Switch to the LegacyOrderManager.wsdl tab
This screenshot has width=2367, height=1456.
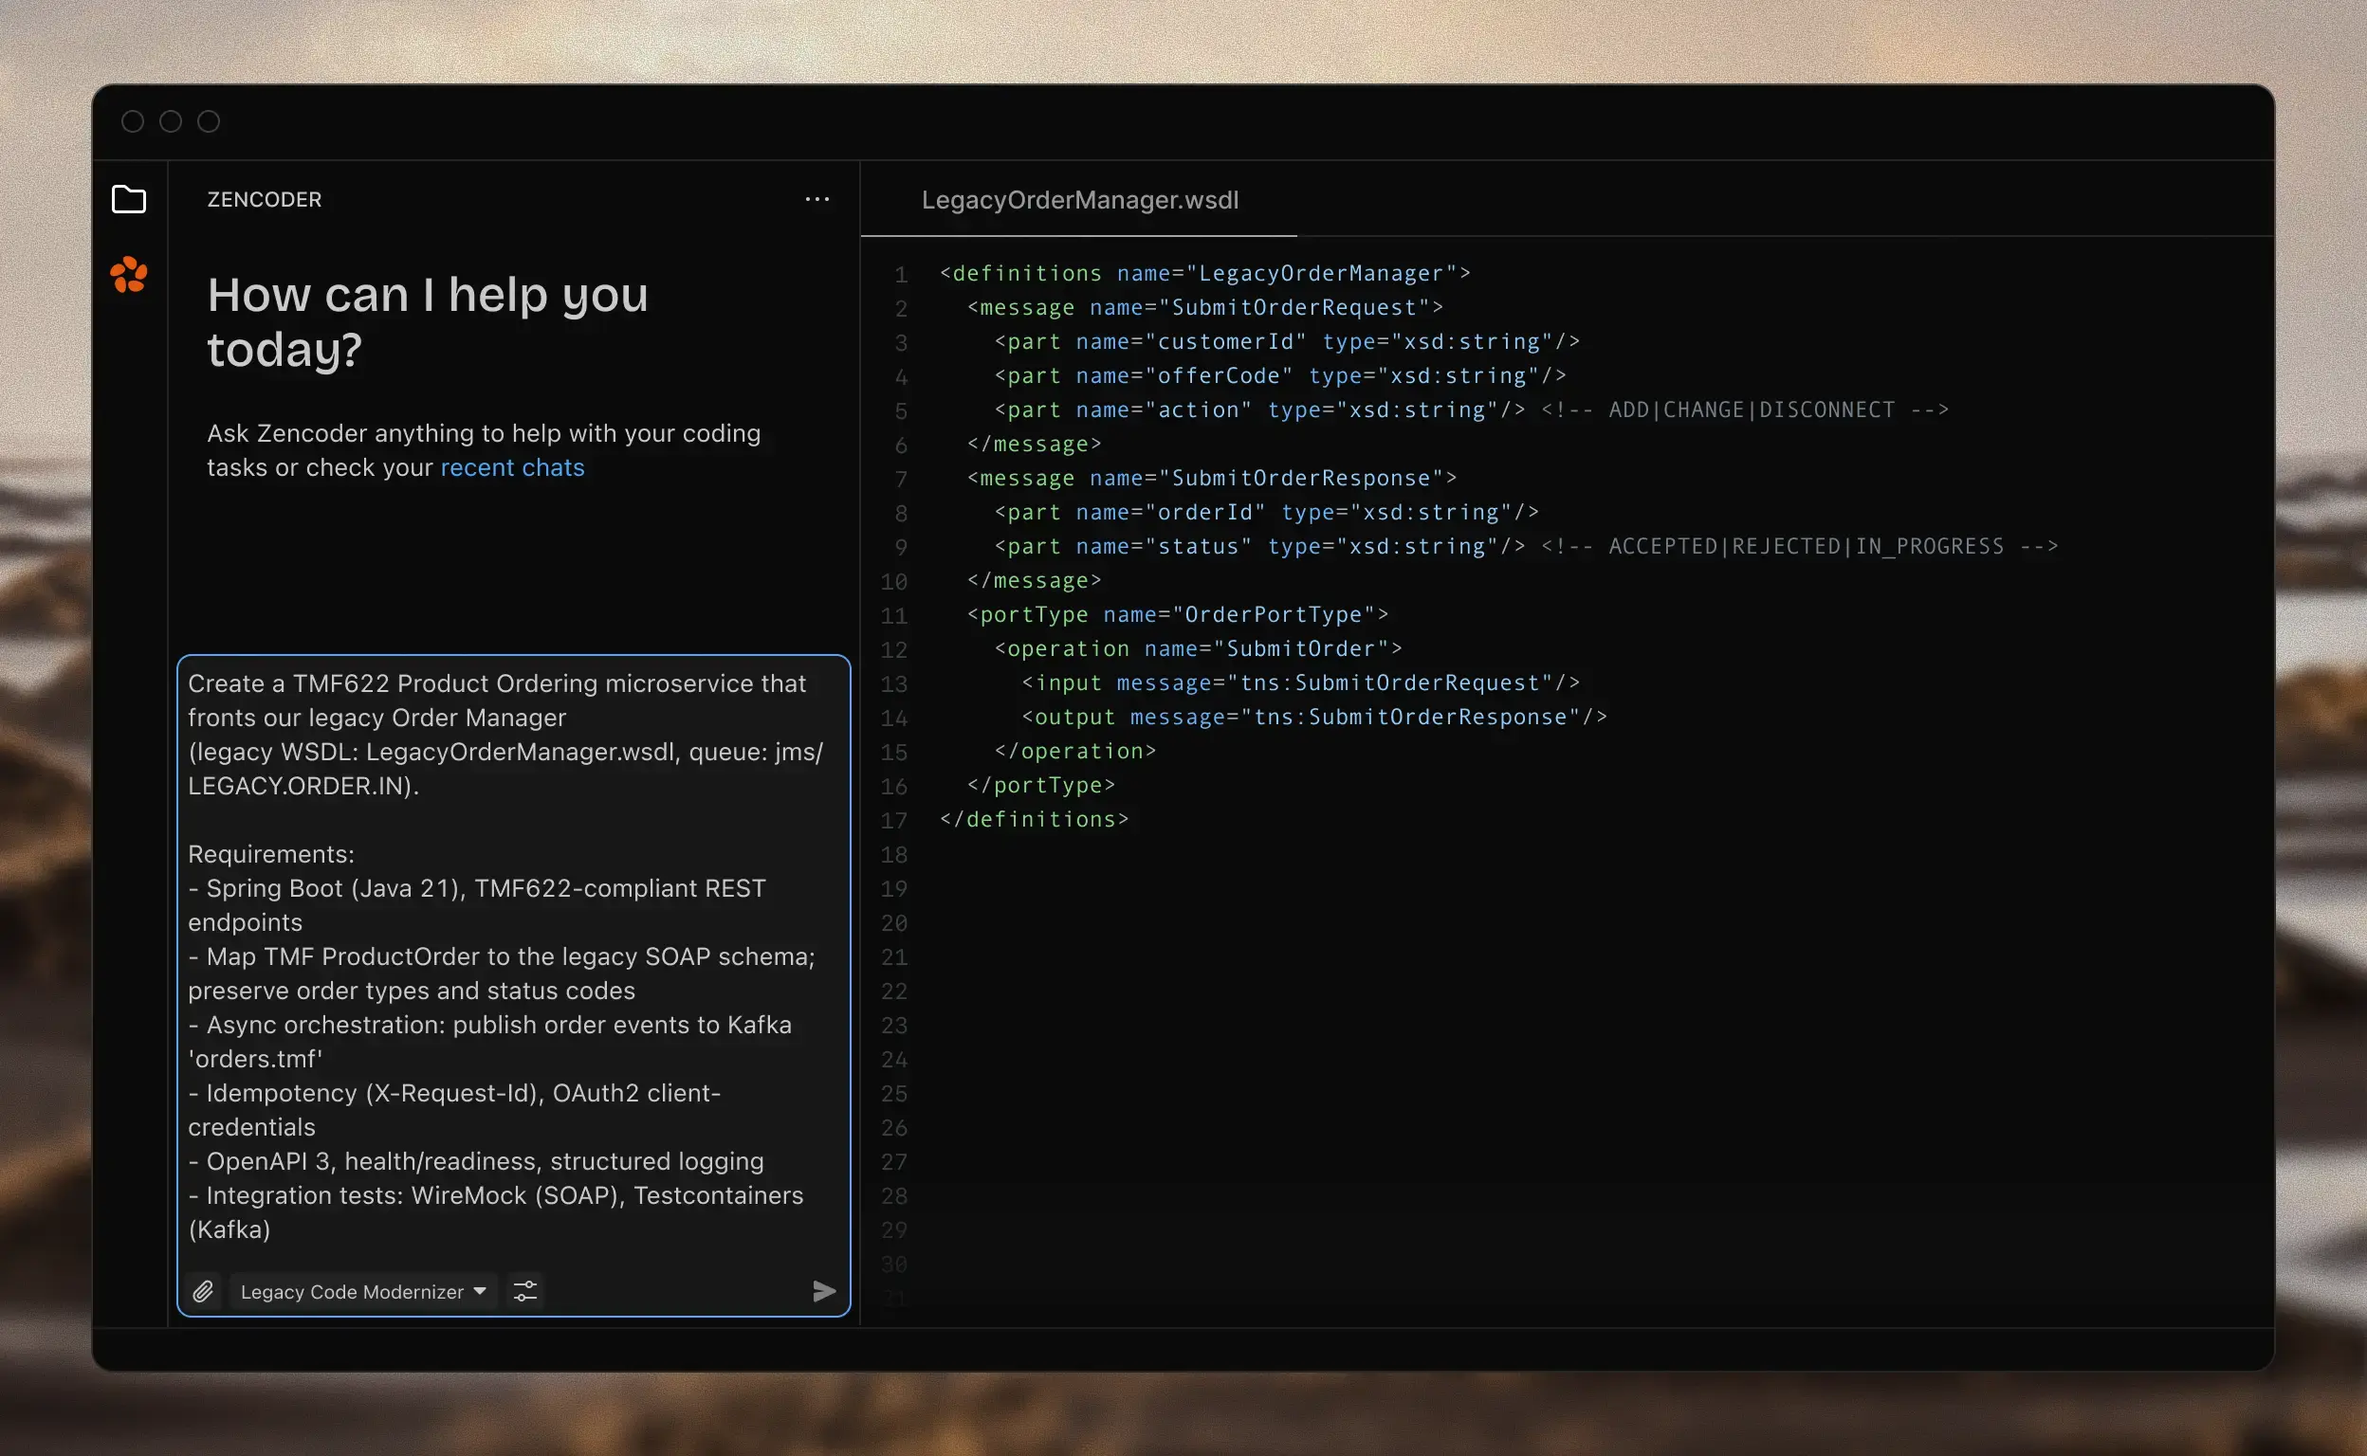[1079, 199]
